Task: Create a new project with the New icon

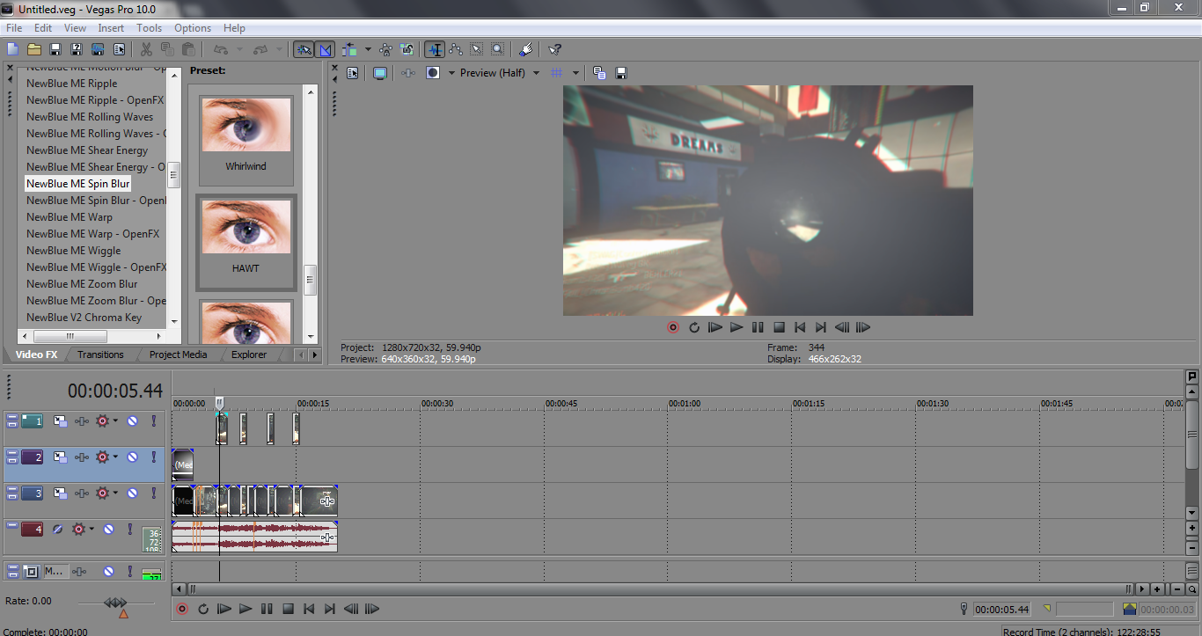Action: [12, 49]
